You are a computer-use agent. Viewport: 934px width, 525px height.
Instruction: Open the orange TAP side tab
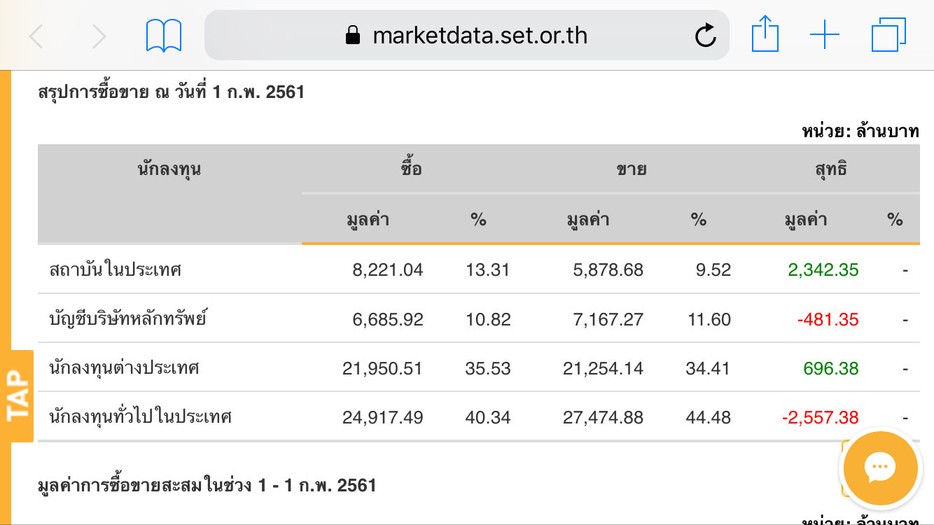click(19, 396)
